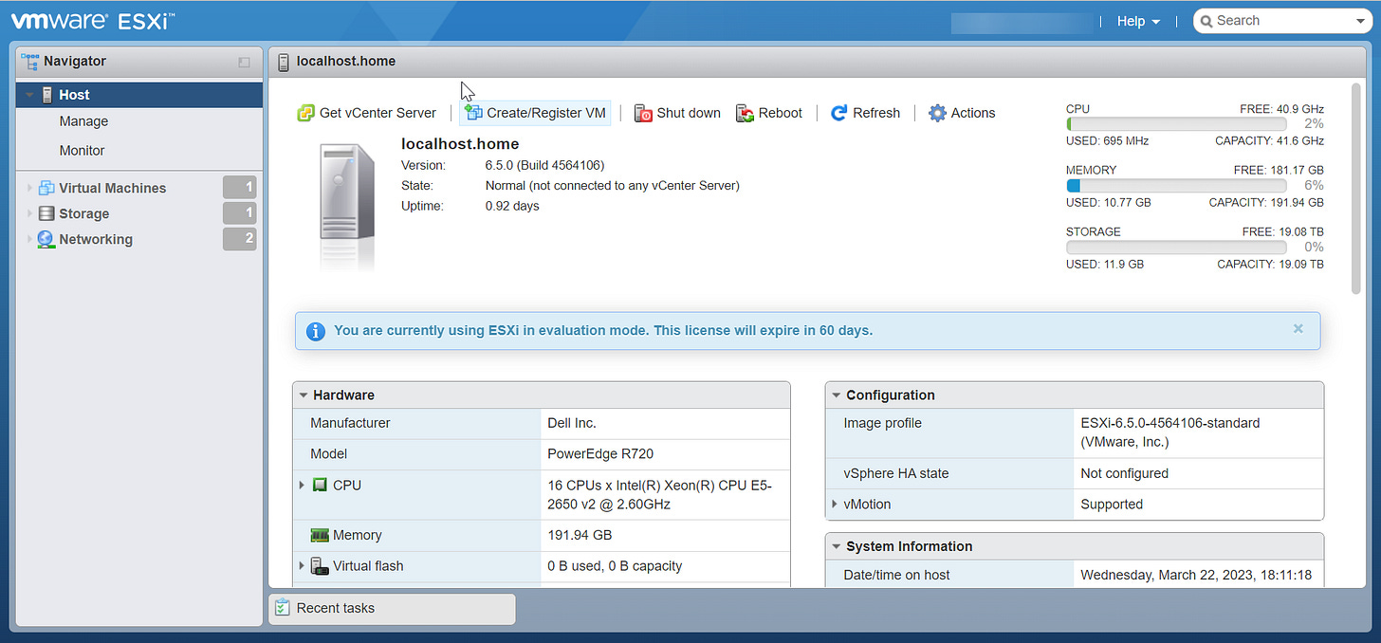1381x643 pixels.
Task: Minimize the Navigator panel via header icon
Action: [245, 62]
